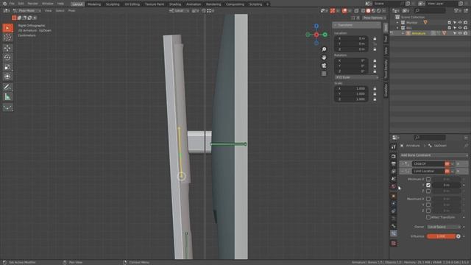Expand the Child Of constraint panel
Viewport: 471px width, 265px height.
(x=402, y=163)
